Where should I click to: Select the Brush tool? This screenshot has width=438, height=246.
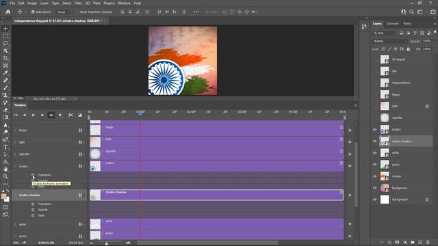pos(5,87)
